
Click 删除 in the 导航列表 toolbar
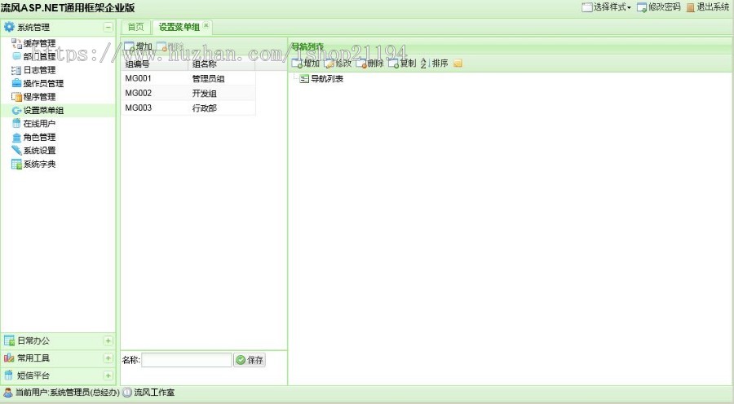pos(369,64)
